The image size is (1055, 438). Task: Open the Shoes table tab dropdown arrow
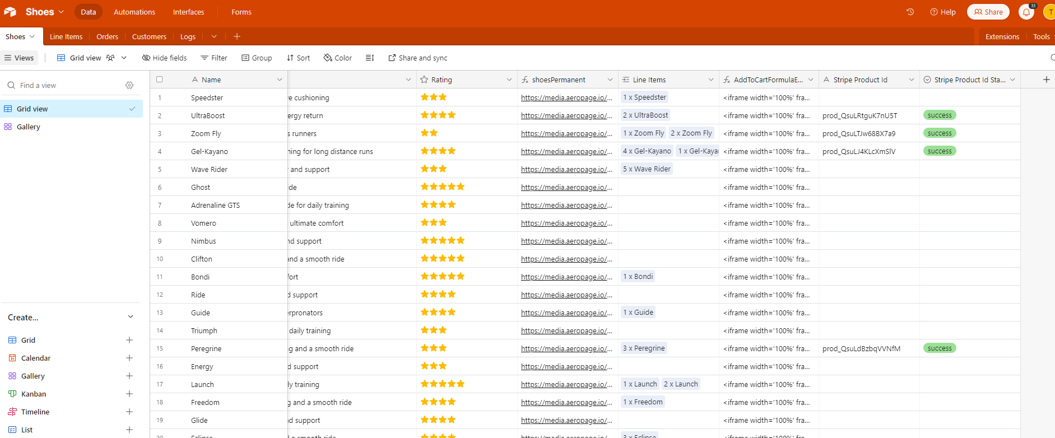point(32,36)
